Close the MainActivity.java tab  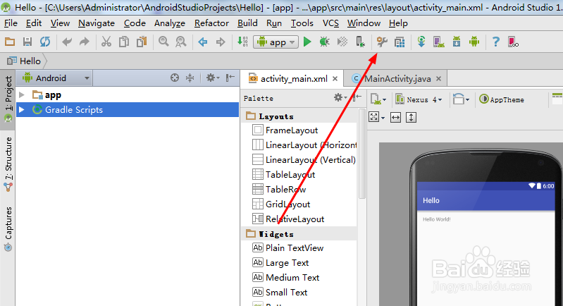(438, 79)
